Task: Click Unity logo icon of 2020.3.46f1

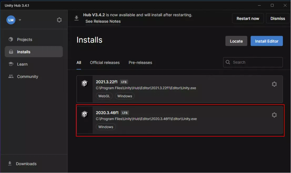Action: (x=84, y=114)
